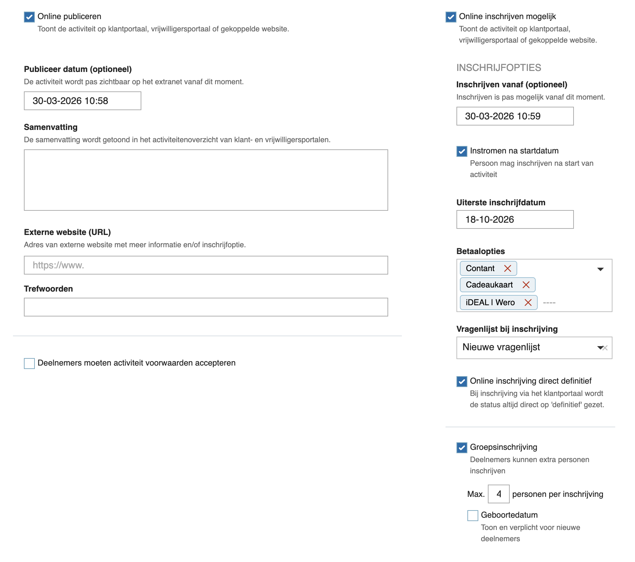
Task: Click the Publiceer datum field
Action: click(82, 101)
